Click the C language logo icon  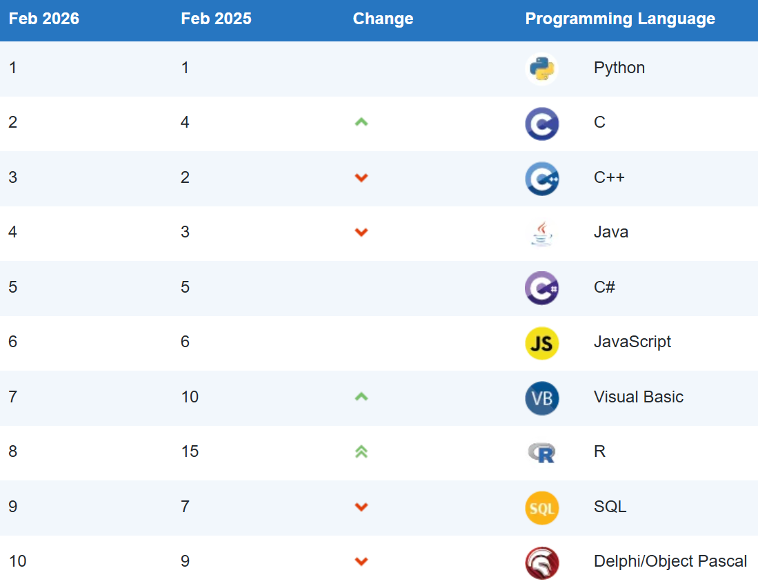click(x=542, y=124)
